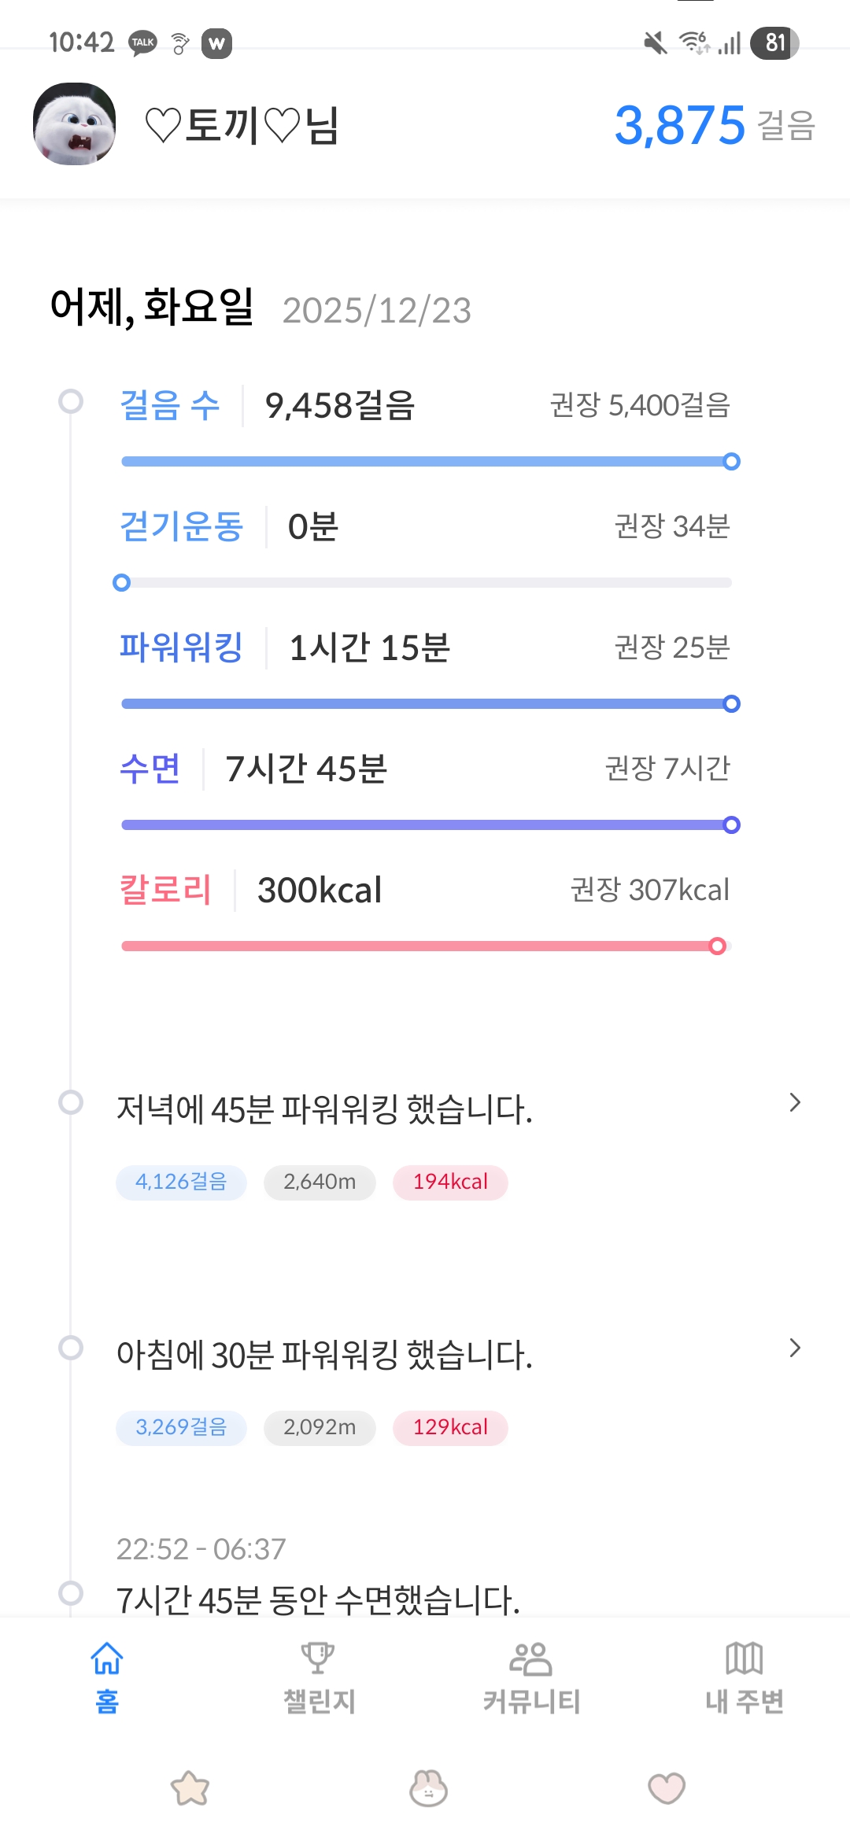Open the KakaoTalk notification icon

point(143,42)
